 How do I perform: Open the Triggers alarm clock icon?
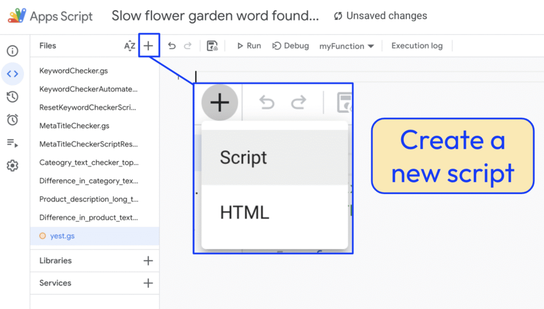[x=12, y=120]
